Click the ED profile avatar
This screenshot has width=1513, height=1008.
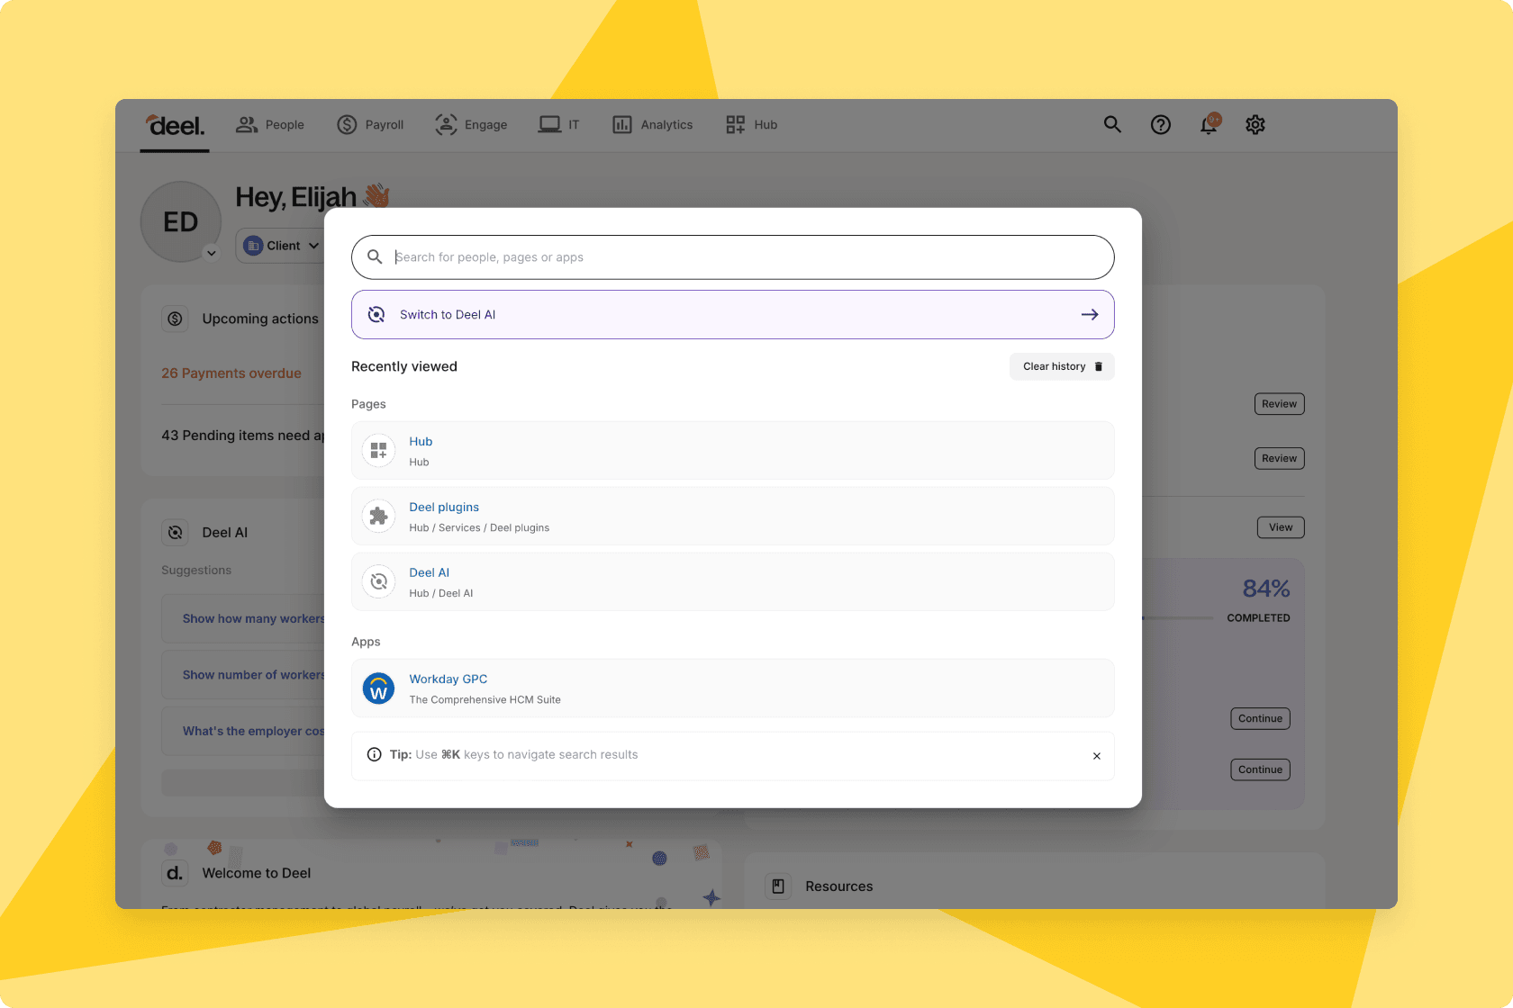point(181,221)
